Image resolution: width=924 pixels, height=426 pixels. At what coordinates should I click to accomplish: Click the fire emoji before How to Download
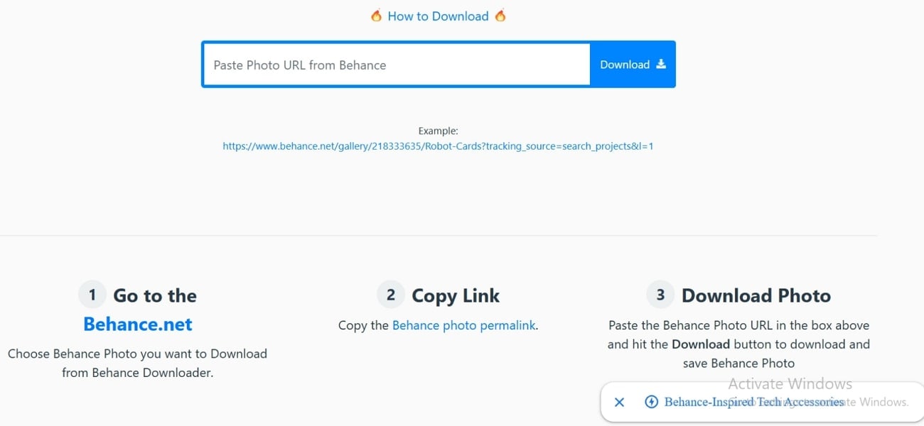point(376,16)
